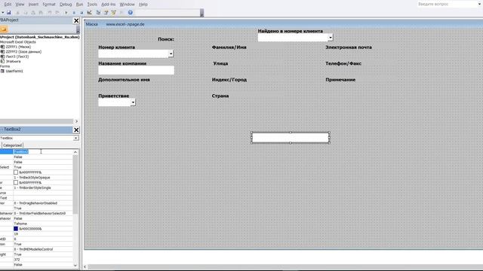The height and width of the screenshot is (271, 483).
Task: Click the 'Поиск:' label on the form
Action: pyautogui.click(x=166, y=39)
